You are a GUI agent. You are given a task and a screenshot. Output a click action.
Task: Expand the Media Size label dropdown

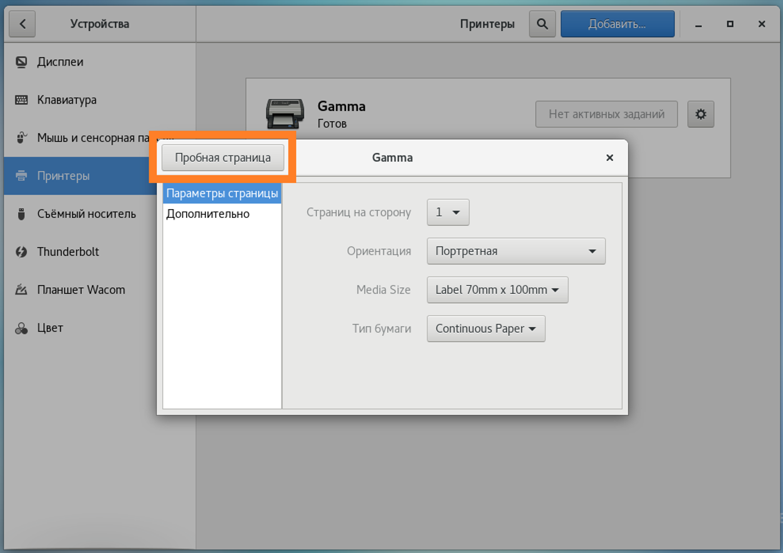click(x=497, y=290)
